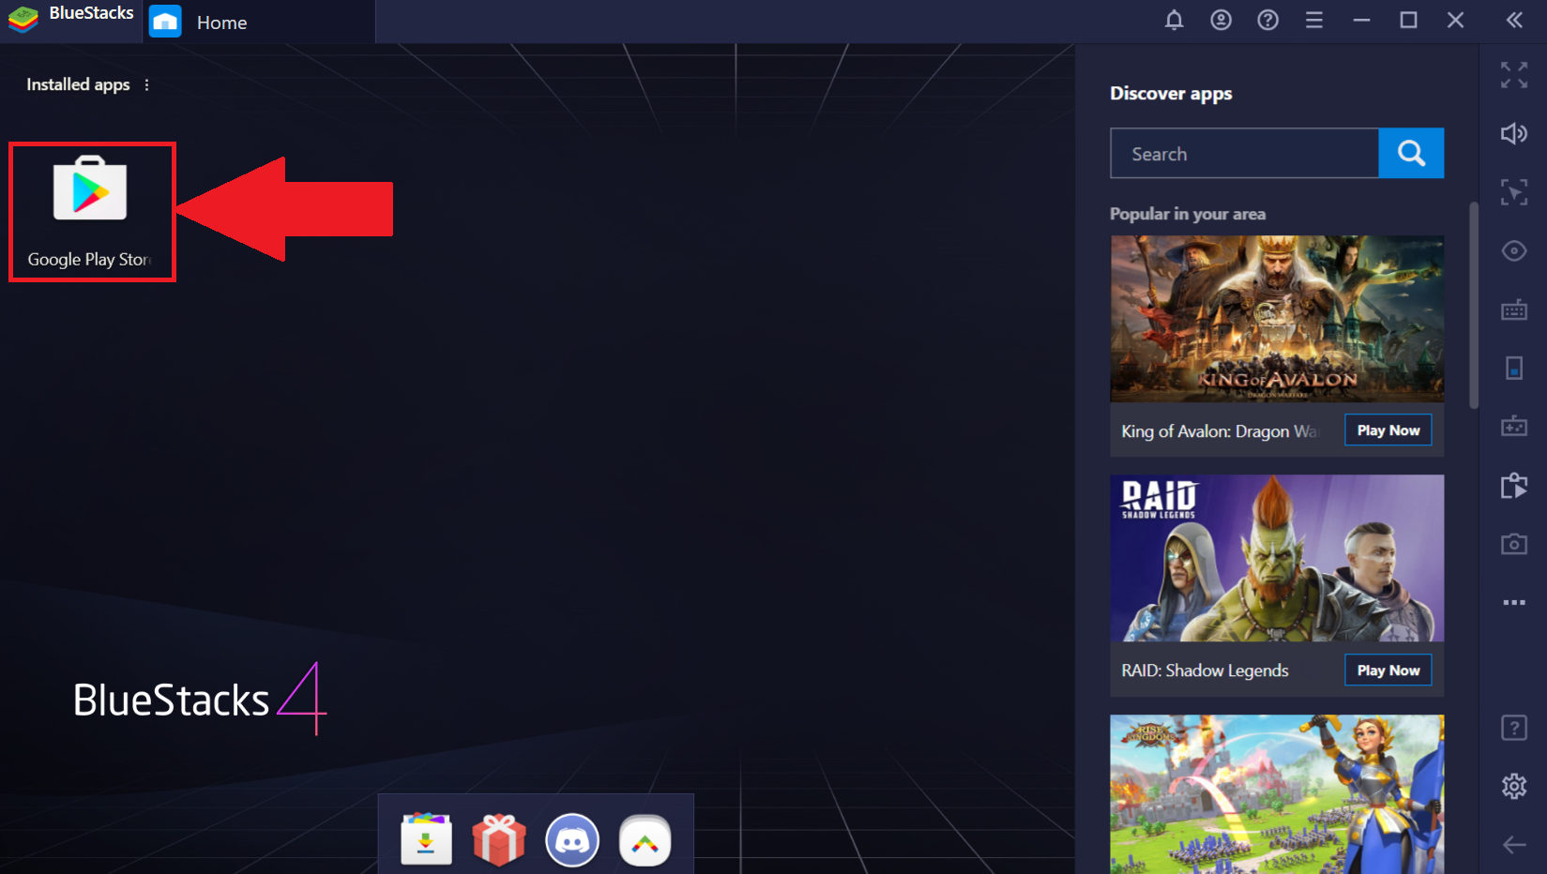
Task: Collapse the sidebar with double chevron
Action: pos(1514,20)
